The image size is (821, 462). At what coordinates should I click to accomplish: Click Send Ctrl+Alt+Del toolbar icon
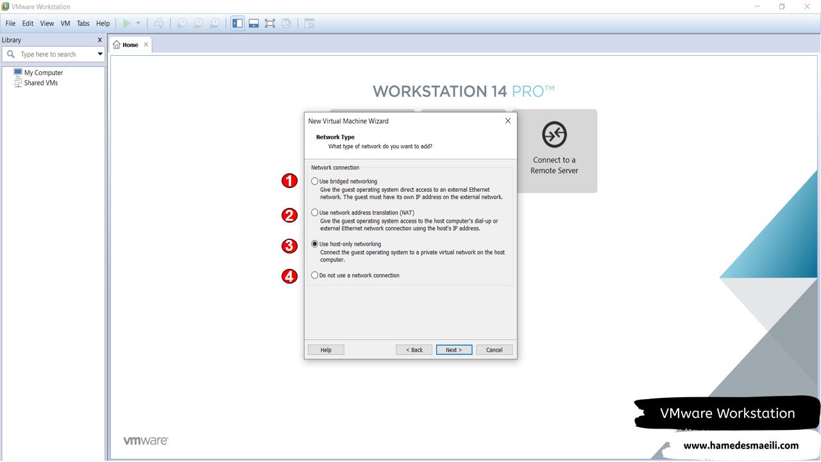coord(159,23)
